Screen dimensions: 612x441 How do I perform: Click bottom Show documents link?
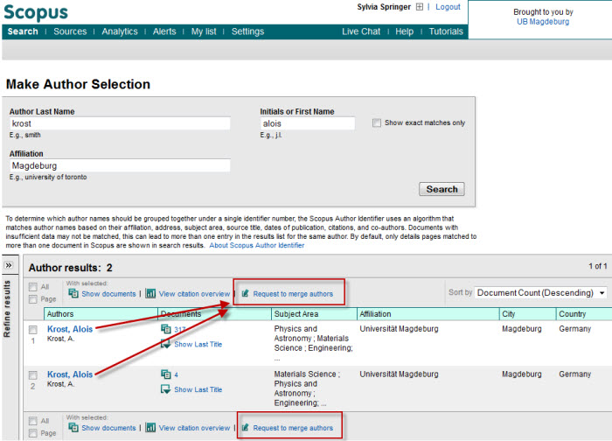[108, 428]
